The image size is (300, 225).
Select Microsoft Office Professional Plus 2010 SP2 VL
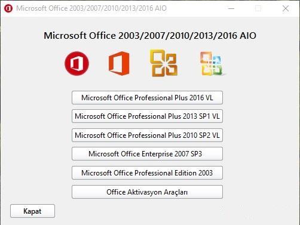tap(147, 135)
